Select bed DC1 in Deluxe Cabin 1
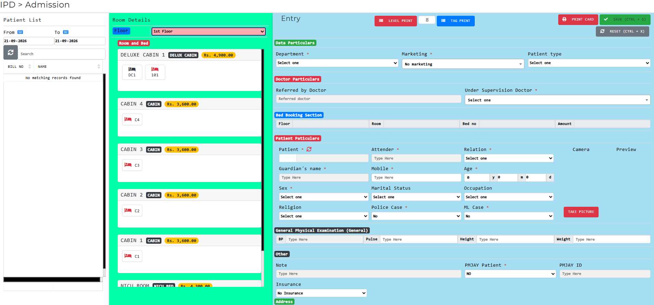The height and width of the screenshot is (305, 654). tap(132, 72)
